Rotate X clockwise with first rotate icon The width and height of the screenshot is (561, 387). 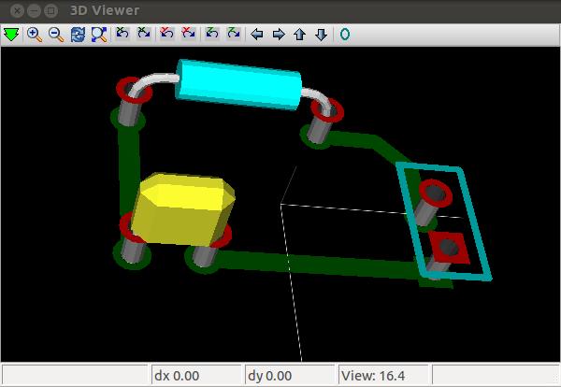click(122, 35)
